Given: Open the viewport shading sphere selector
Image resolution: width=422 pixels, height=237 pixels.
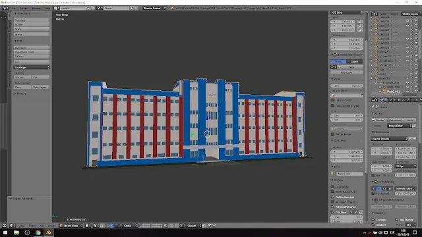Looking at the screenshot, I should tap(87, 226).
